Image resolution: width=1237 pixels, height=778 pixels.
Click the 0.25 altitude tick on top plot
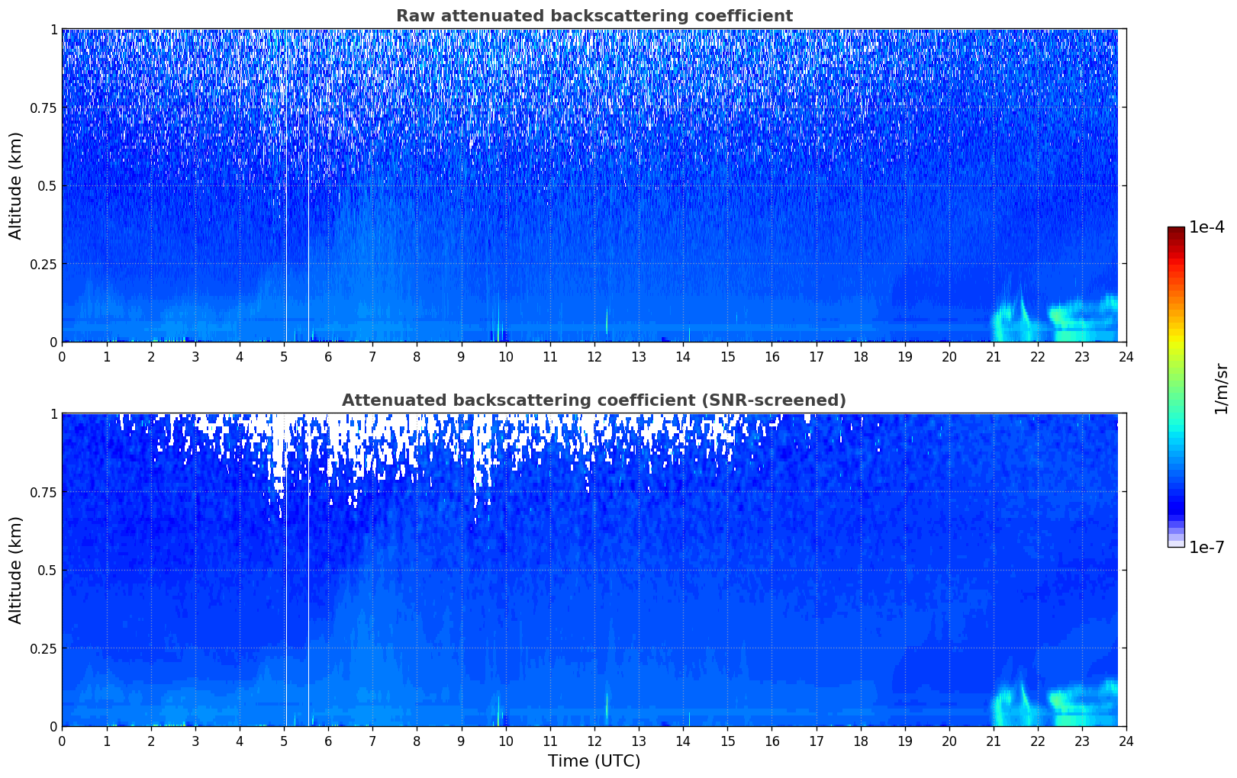coord(43,264)
